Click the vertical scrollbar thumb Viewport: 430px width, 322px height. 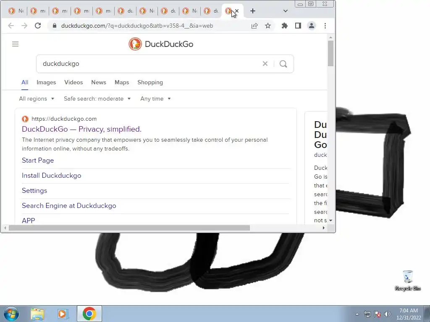click(330, 53)
